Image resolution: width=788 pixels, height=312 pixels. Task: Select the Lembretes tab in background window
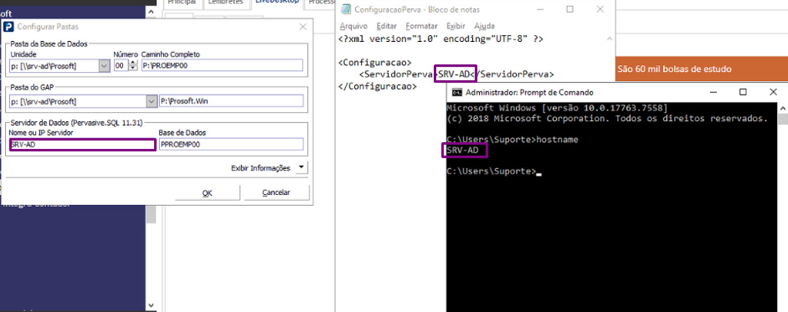[226, 3]
